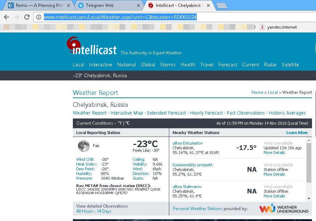Open the Radar menu

tap(270, 64)
